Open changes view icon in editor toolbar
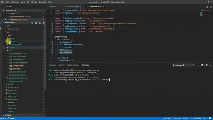The width and height of the screenshot is (213, 120). [207, 7]
